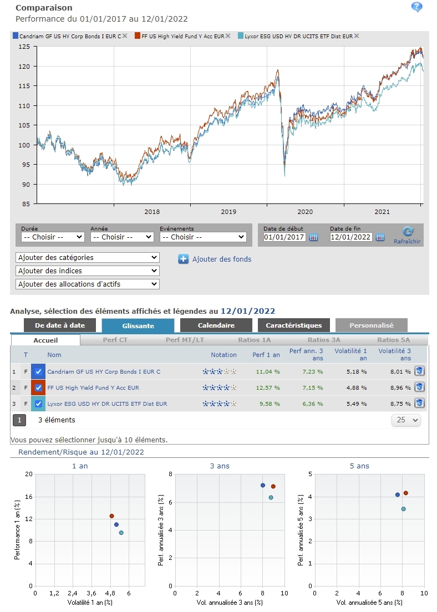
Task: Select the Perf CT sub-tab
Action: point(115,340)
